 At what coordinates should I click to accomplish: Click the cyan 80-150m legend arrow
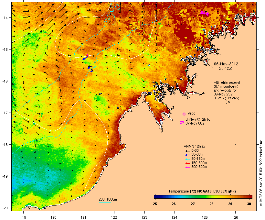[x=188, y=159]
